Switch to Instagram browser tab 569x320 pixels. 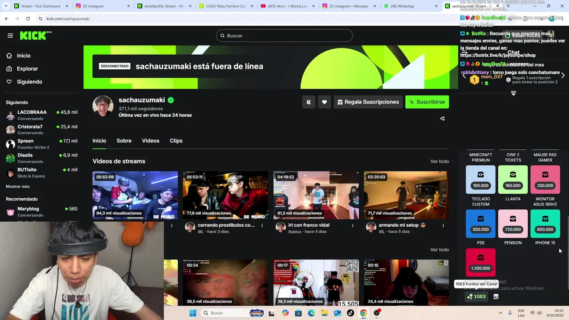click(102, 6)
